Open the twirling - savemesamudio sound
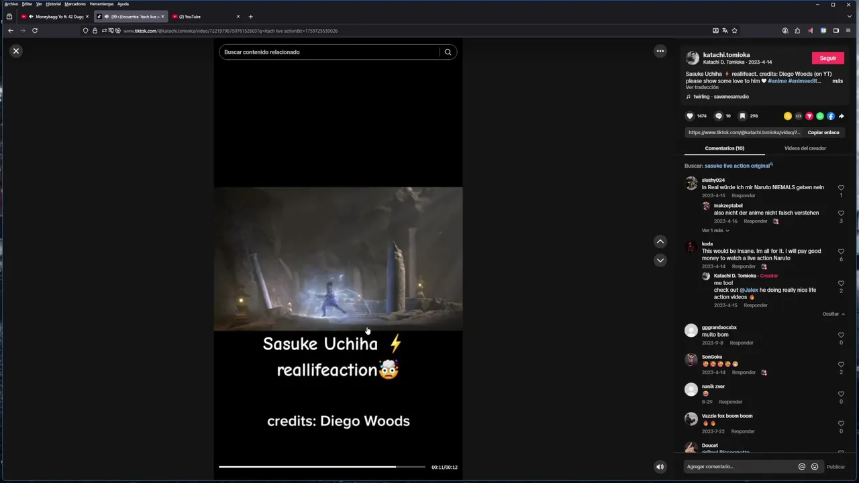The height and width of the screenshot is (483, 859). coord(721,97)
